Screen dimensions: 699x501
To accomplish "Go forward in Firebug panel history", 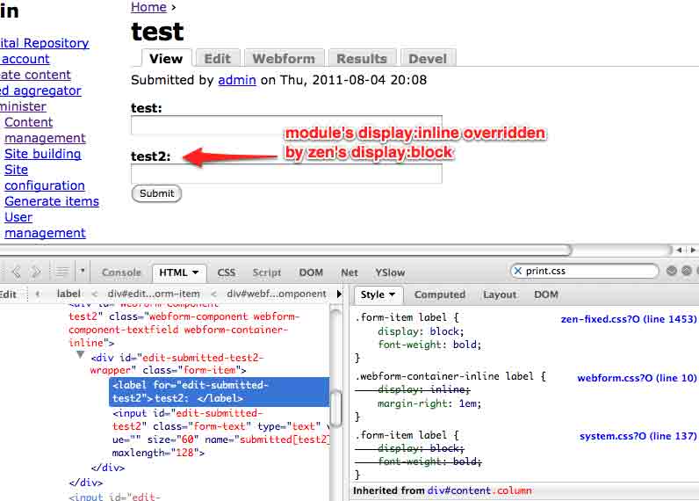I will coord(37,272).
